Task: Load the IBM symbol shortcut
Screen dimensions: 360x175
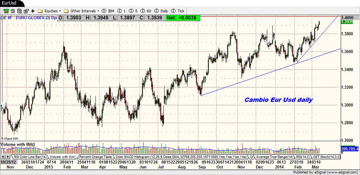Action: (x=108, y=11)
